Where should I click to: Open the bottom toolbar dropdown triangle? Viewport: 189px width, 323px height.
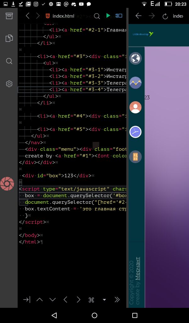[x=104, y=300]
